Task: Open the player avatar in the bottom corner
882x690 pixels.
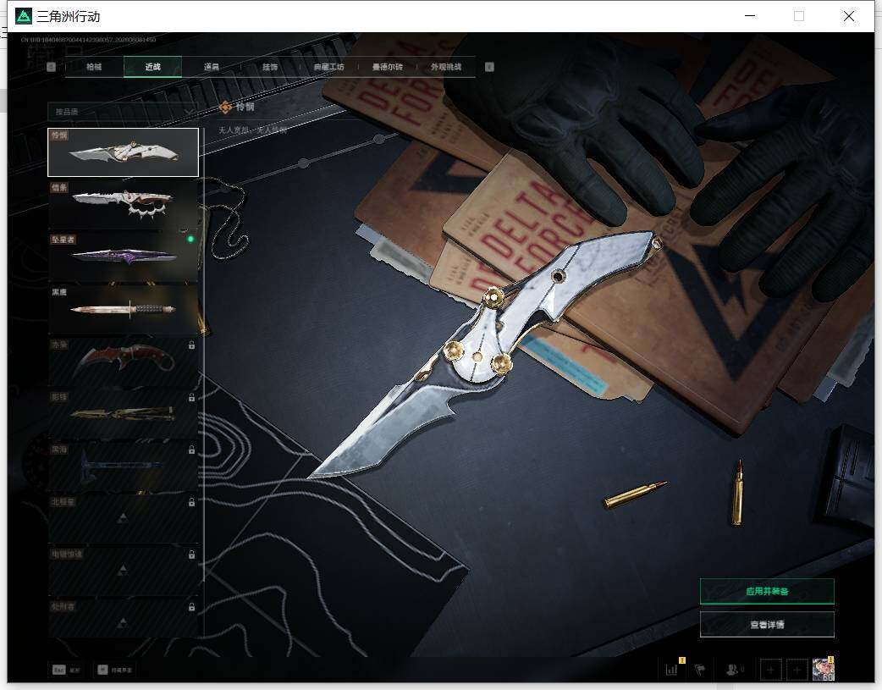Action: pos(824,669)
